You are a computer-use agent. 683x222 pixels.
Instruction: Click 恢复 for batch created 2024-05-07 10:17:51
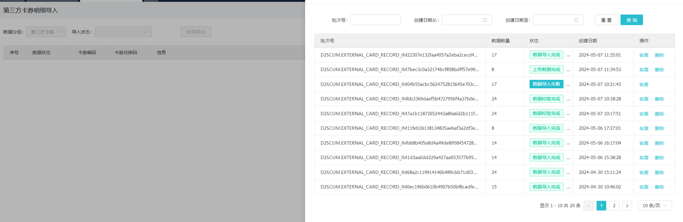pos(644,114)
